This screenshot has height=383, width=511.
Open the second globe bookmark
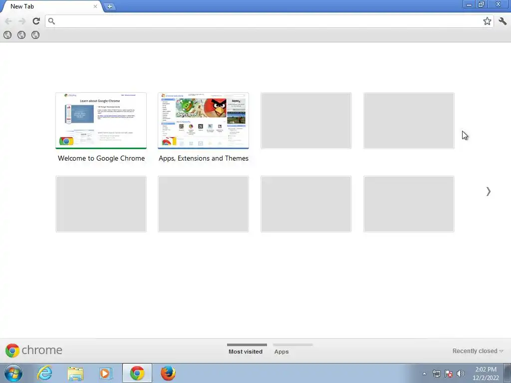tap(21, 35)
